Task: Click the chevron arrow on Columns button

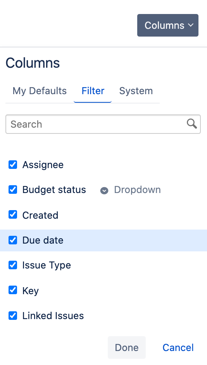Action: 191,25
